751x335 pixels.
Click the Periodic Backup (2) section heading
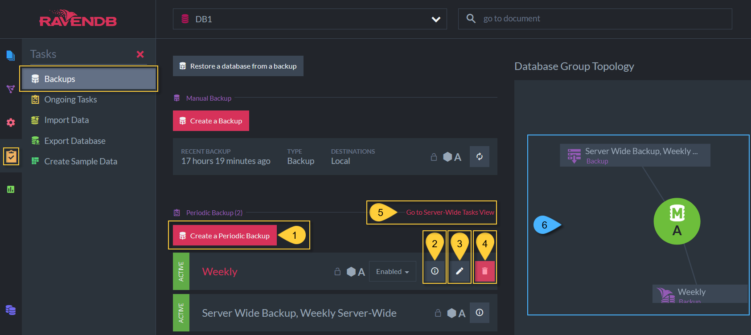[x=214, y=212]
